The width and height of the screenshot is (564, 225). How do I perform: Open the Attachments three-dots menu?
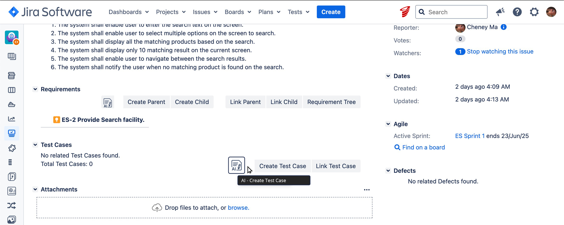point(367,190)
